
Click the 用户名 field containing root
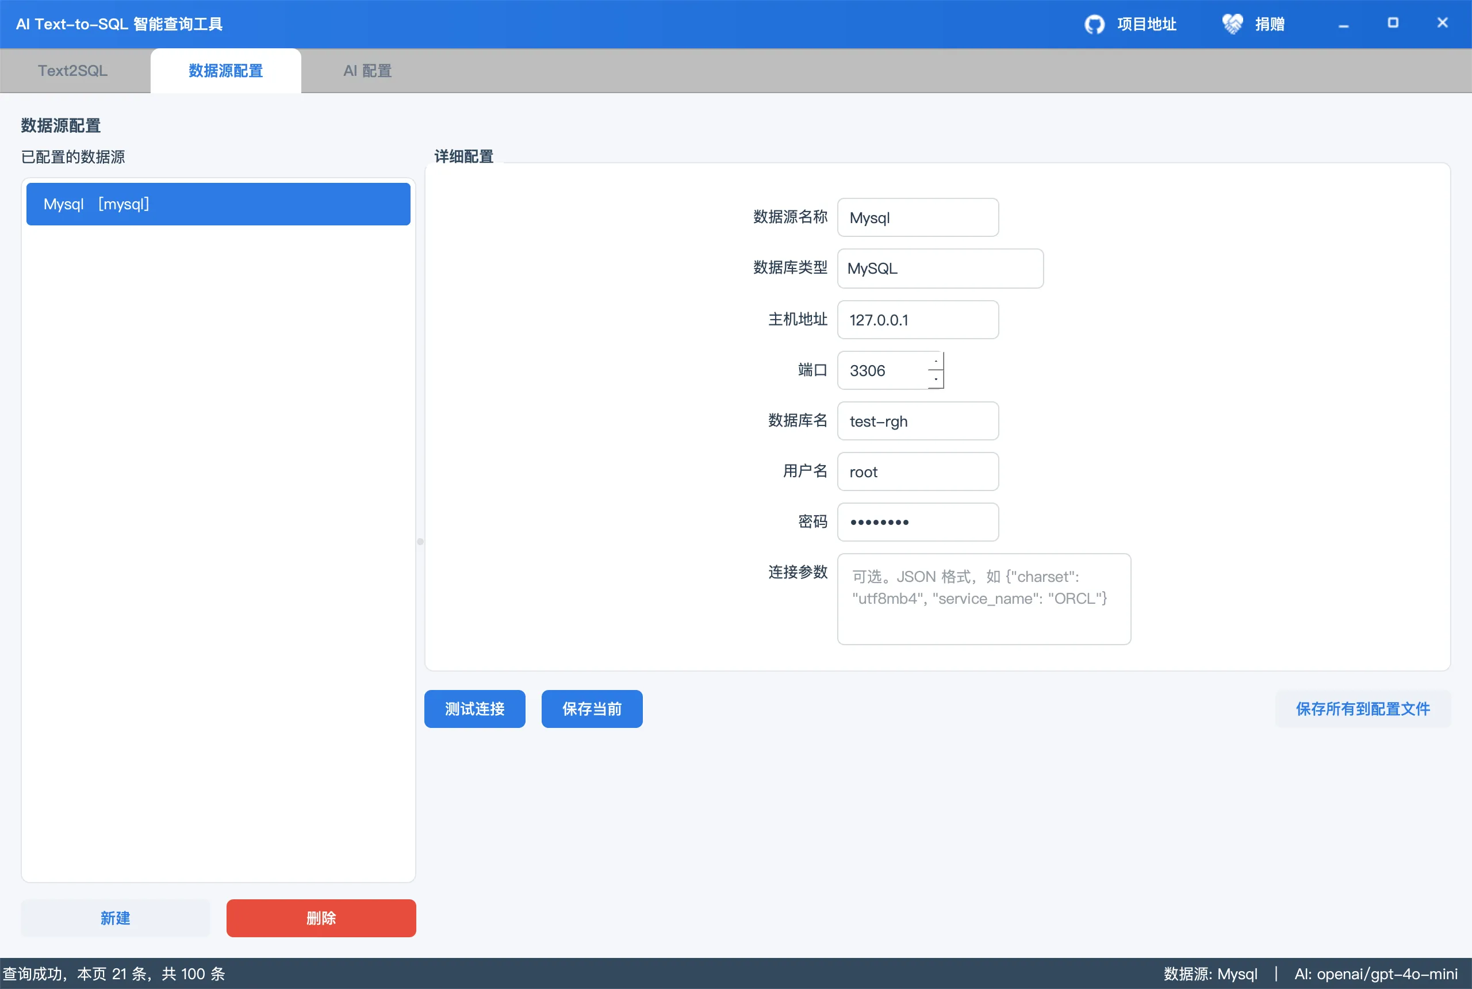point(918,471)
